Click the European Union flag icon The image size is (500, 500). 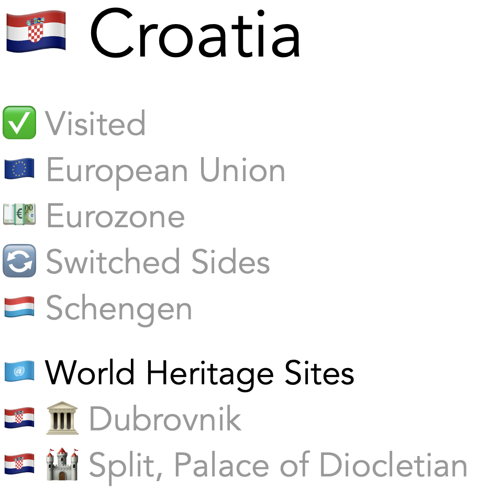click(x=19, y=170)
